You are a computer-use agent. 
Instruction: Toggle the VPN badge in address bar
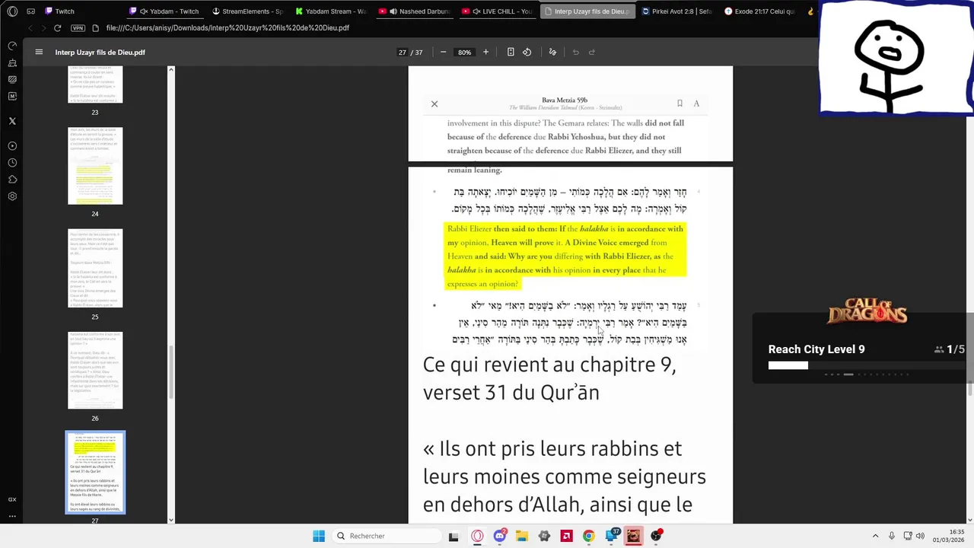[78, 28]
